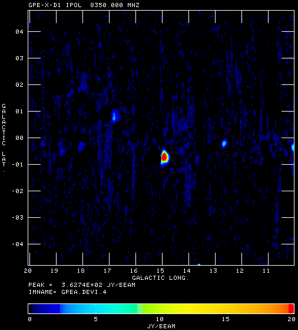This screenshot has height=330, width=298.
Task: Click the IMNAME label GPBA.DEVI.4
Action: point(84,292)
